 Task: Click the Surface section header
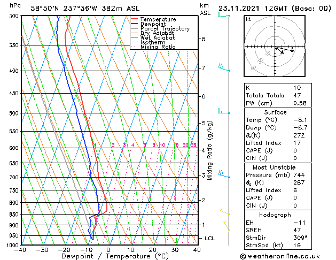275,112
